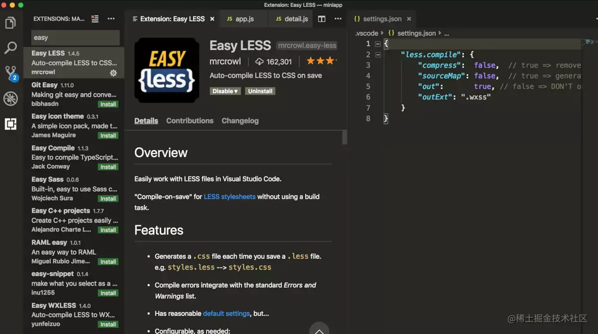The image size is (598, 334).
Task: Click the Overview heading
Action: point(161,153)
